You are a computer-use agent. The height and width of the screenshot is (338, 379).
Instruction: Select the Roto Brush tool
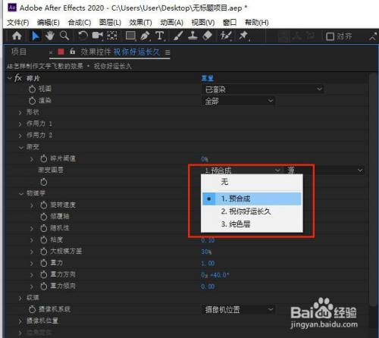226,36
